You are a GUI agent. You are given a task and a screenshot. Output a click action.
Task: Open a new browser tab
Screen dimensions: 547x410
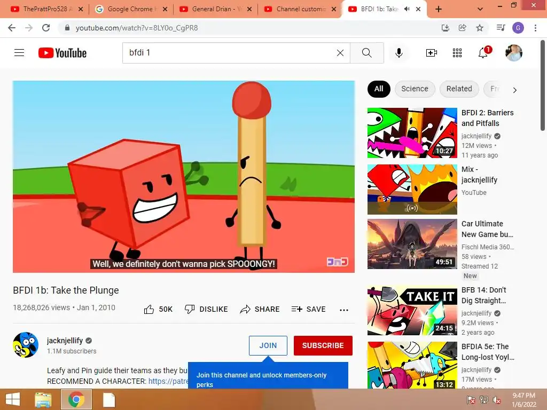(x=439, y=10)
